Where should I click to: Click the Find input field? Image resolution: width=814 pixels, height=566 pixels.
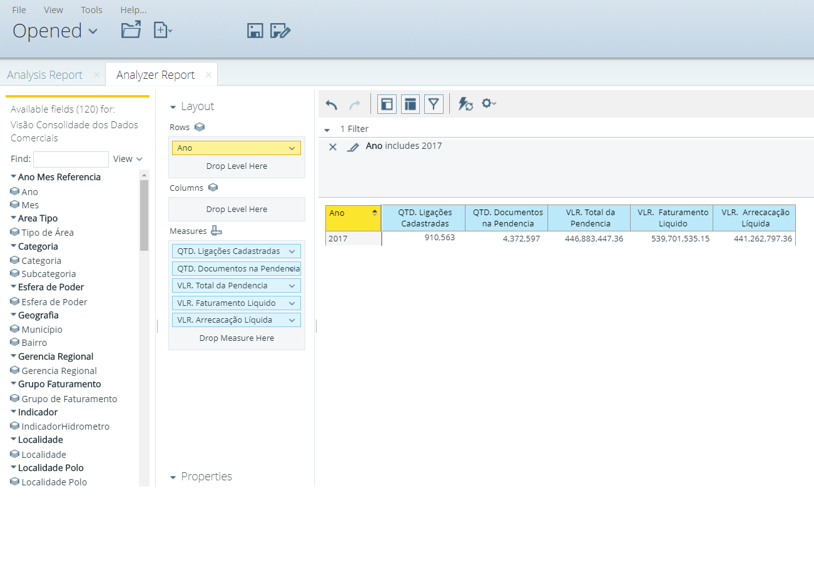(71, 159)
